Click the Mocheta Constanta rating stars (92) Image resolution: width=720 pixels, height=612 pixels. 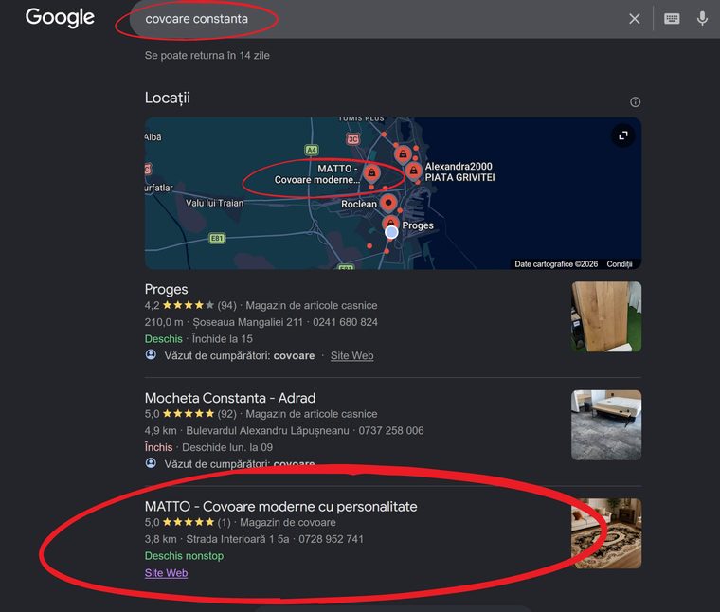point(189,414)
